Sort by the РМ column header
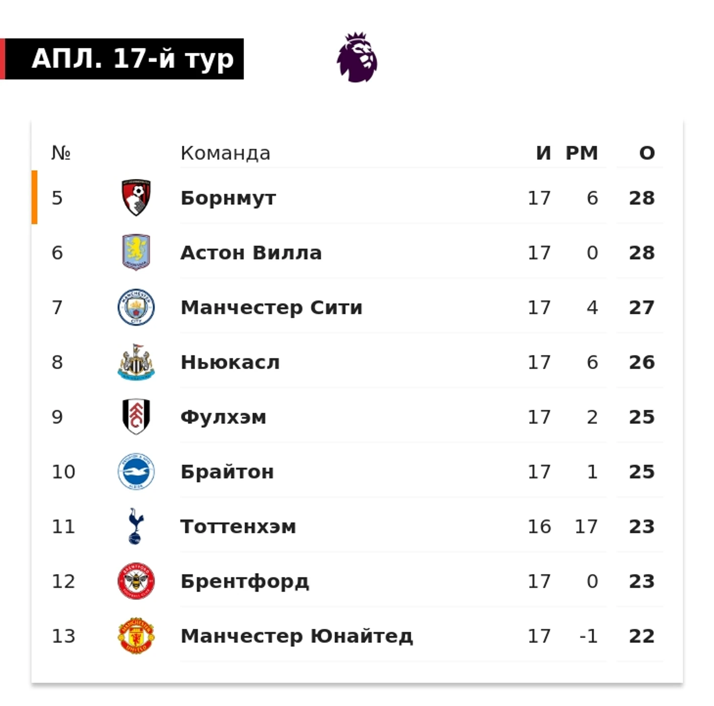714x706 pixels. coord(581,153)
